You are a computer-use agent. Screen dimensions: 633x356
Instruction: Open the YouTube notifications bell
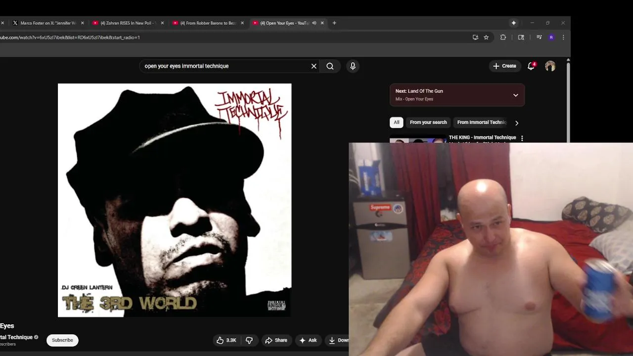click(x=531, y=66)
